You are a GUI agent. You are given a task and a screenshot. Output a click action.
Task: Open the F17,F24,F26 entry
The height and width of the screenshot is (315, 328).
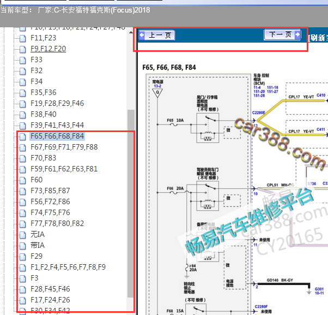pos(50,300)
